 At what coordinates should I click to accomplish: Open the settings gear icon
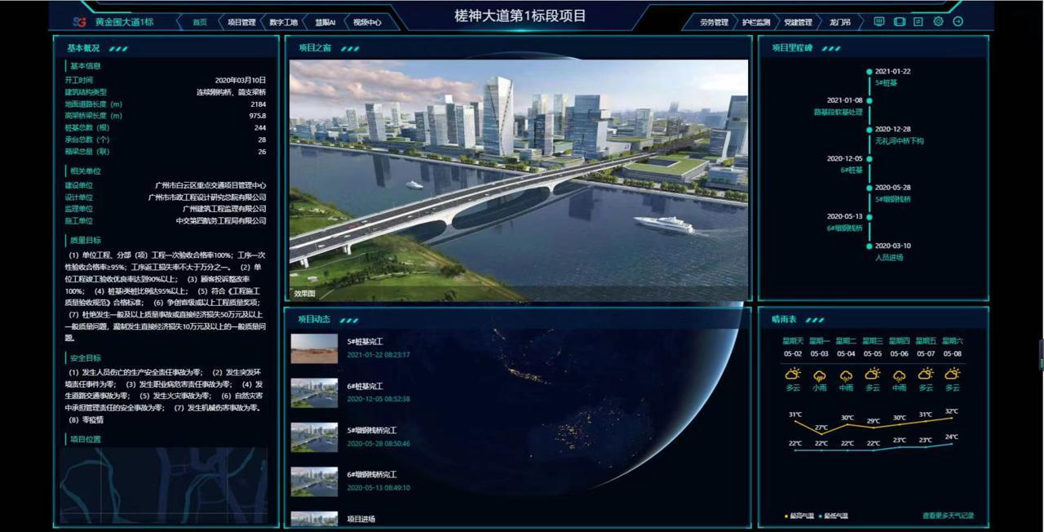point(938,22)
